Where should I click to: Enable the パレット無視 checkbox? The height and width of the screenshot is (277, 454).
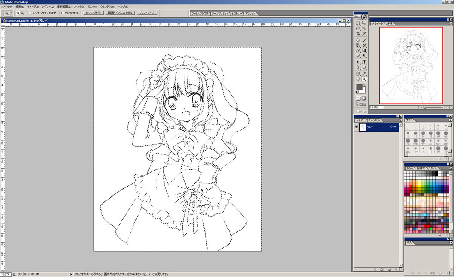[x=63, y=13]
